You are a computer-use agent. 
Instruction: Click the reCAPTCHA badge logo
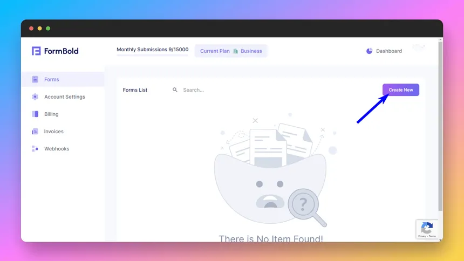click(x=427, y=227)
